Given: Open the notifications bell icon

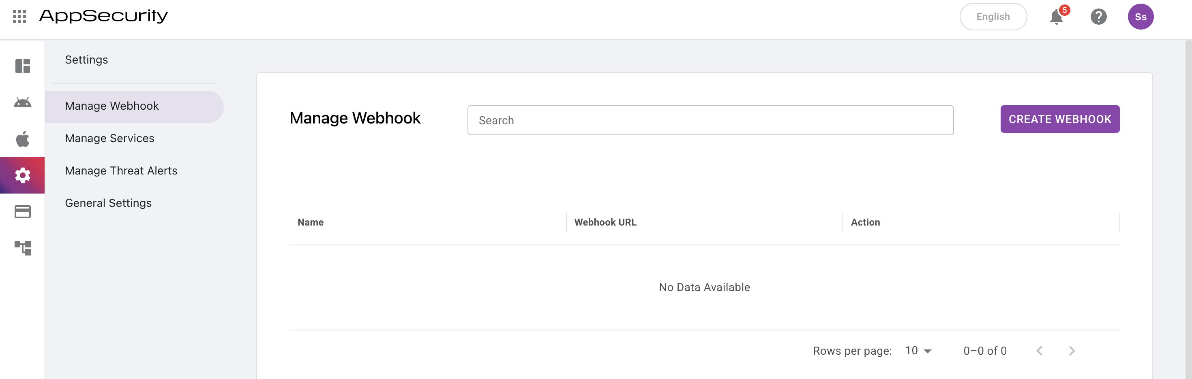Looking at the screenshot, I should [x=1057, y=17].
